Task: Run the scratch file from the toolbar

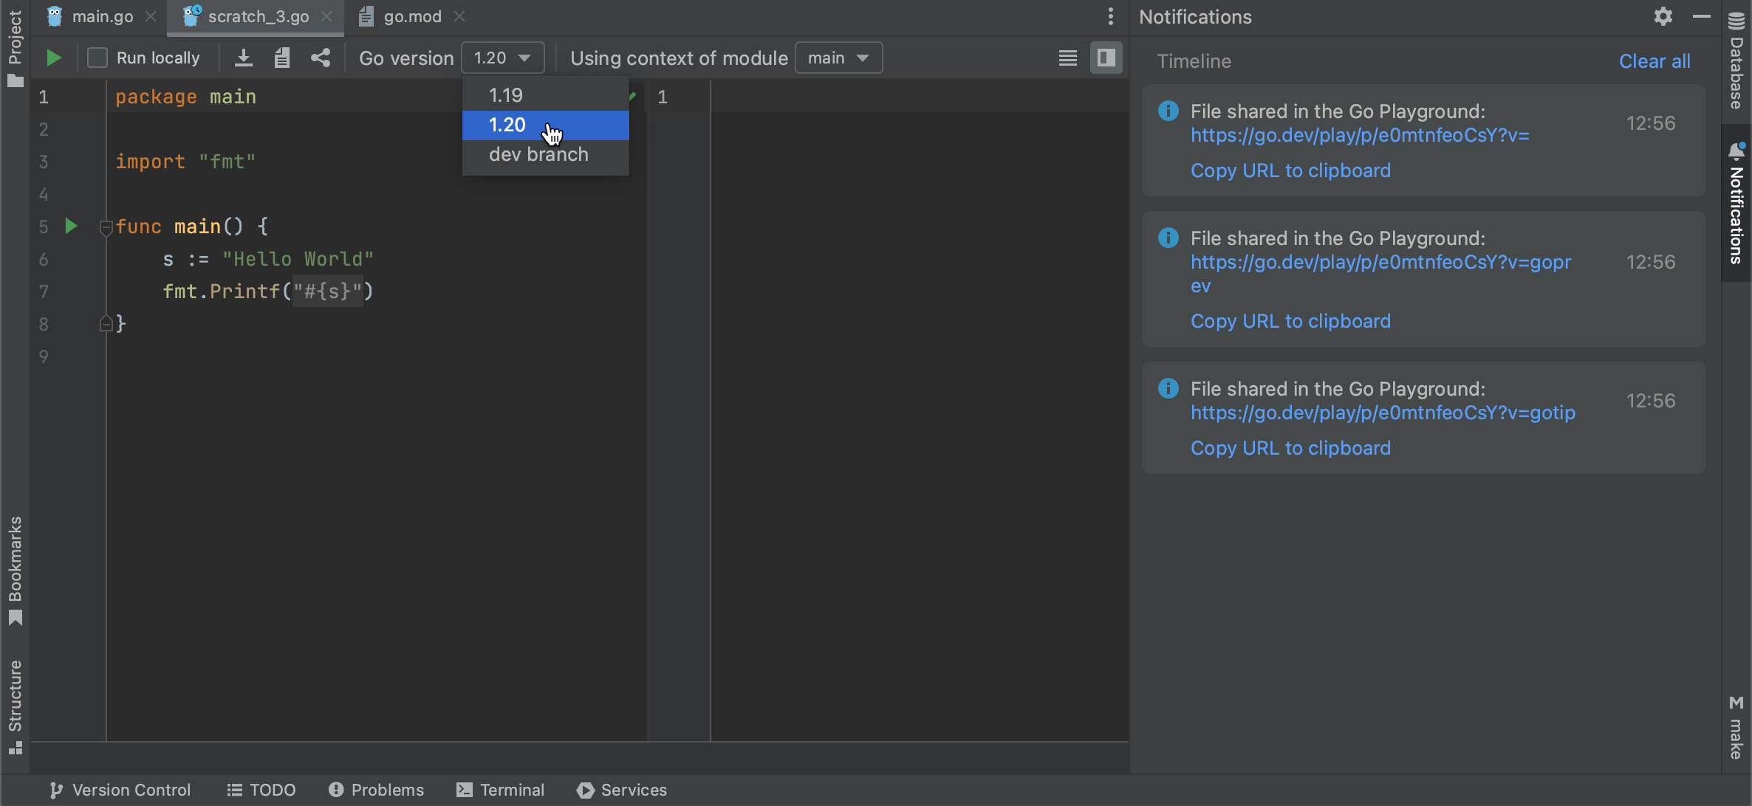Action: [x=52, y=57]
